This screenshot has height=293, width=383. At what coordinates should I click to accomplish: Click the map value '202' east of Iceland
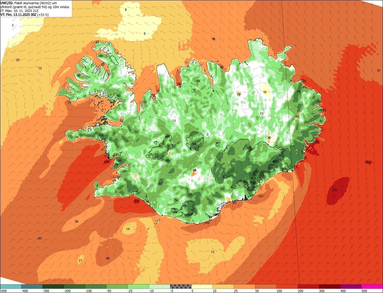click(x=367, y=162)
